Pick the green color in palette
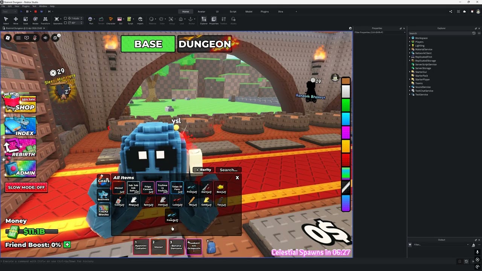This screenshot has width=482, height=271. click(x=346, y=105)
